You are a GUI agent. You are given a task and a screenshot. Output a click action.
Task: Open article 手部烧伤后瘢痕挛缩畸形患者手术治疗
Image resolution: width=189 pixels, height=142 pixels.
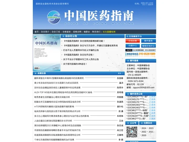point(57,130)
